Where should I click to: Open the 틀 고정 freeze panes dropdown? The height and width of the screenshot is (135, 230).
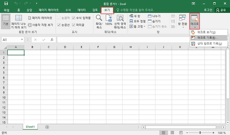coord(137,27)
